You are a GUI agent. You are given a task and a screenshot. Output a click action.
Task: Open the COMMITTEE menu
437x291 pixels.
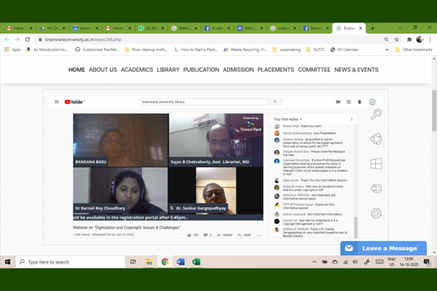click(x=314, y=70)
